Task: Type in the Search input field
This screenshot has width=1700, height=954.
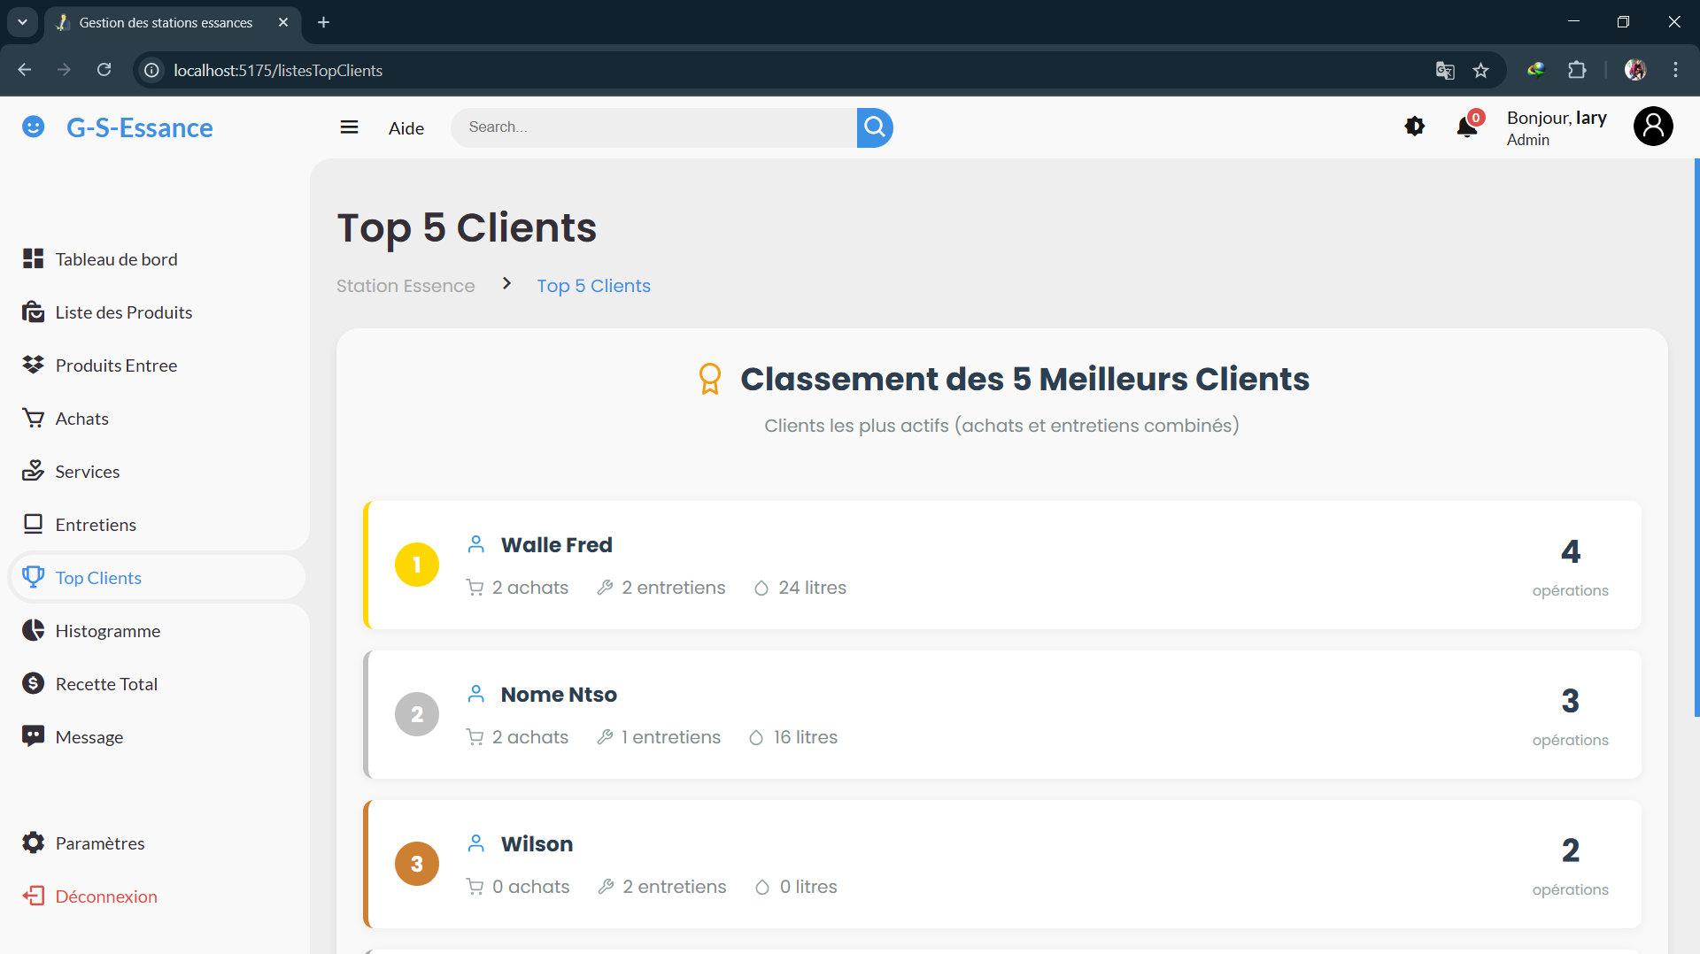Action: pyautogui.click(x=655, y=127)
